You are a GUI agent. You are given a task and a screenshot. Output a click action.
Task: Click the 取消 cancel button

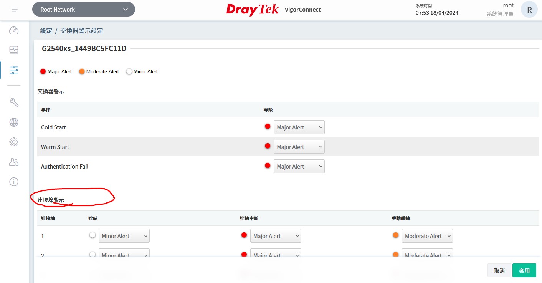(499, 271)
